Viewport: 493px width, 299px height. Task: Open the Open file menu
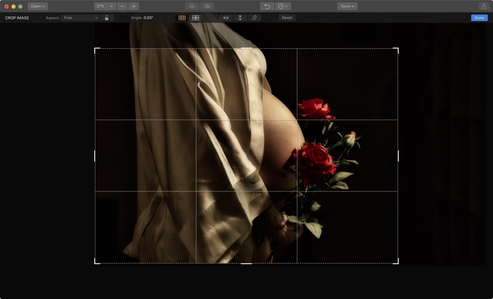[x=38, y=6]
